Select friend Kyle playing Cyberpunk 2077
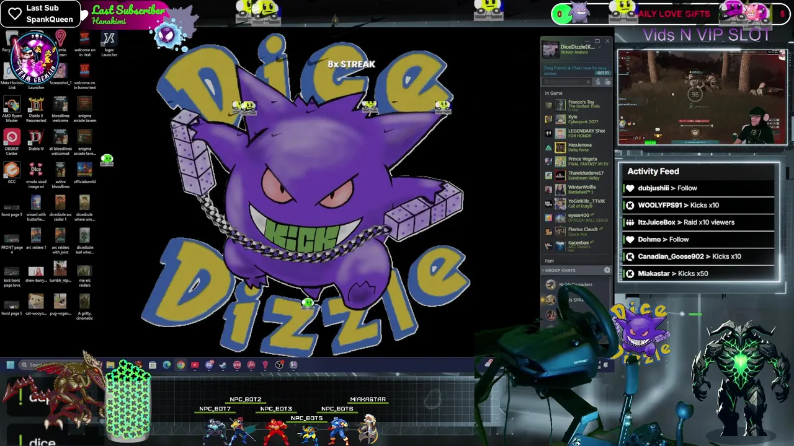This screenshot has height=446, width=794. 577,119
